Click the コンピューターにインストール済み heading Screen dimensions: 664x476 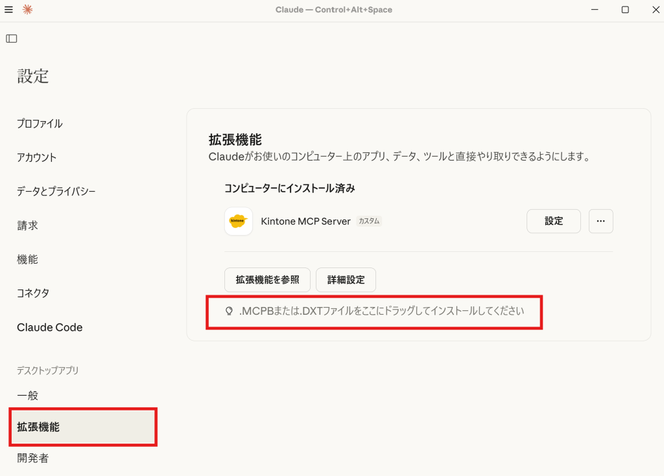289,188
